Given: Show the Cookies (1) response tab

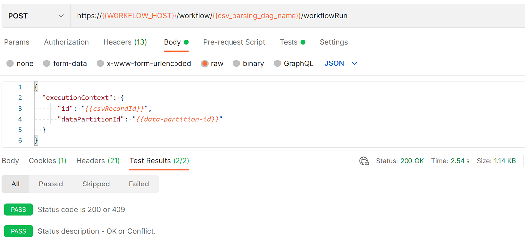Looking at the screenshot, I should tap(48, 161).
